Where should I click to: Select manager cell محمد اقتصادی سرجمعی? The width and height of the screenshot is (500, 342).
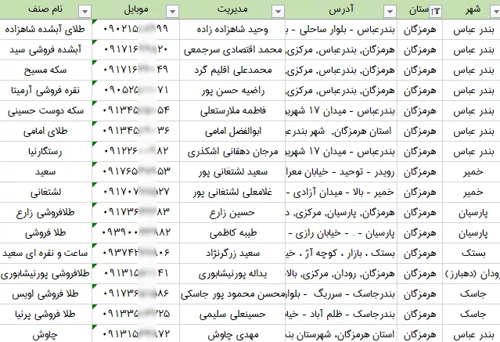coord(232,50)
